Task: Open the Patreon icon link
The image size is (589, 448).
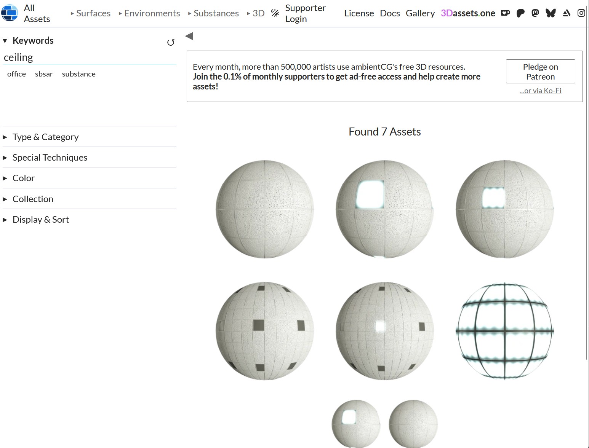Action: (520, 13)
